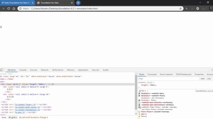Open the Network panel tab
This screenshot has width=213, height=119.
[x=45, y=70]
